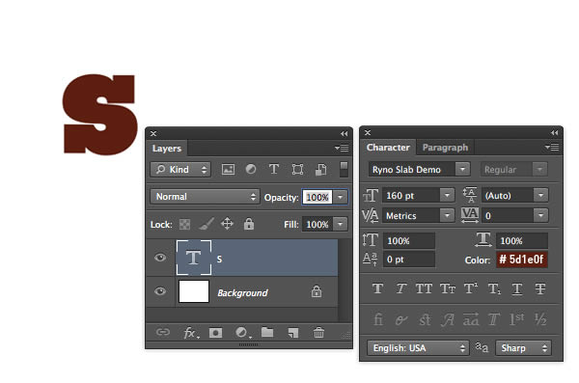The height and width of the screenshot is (383, 579).
Task: Lock position move icon
Action: point(227,224)
